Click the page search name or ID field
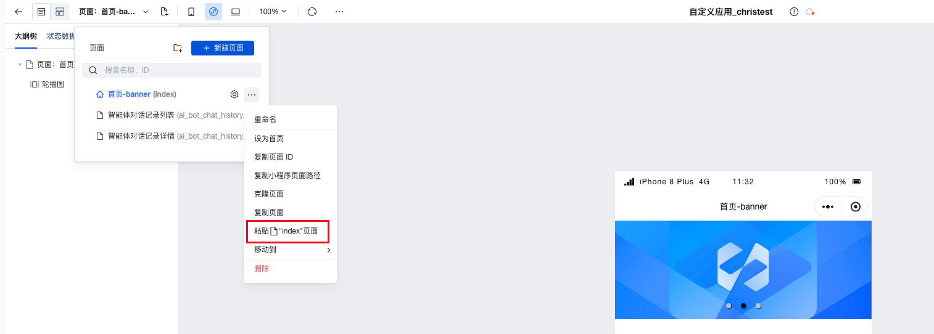Viewport: 934px width, 334px height. (x=172, y=70)
